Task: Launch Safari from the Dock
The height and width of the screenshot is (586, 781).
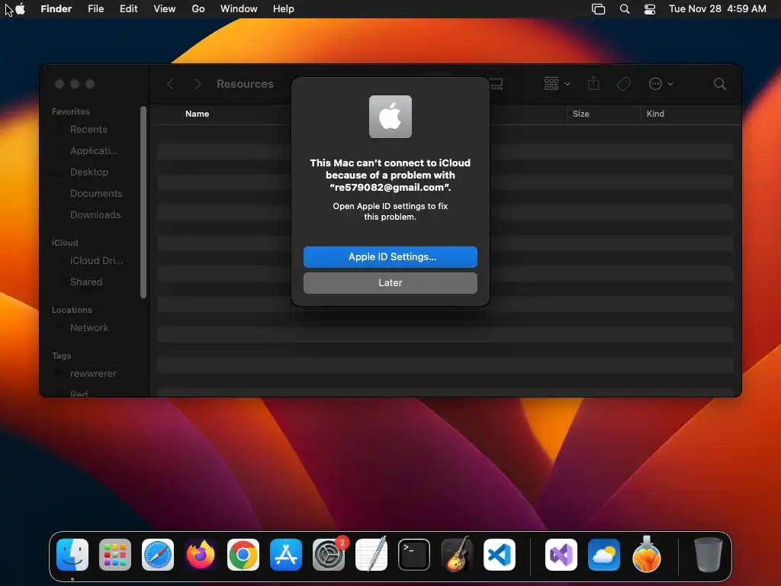Action: pyautogui.click(x=158, y=555)
